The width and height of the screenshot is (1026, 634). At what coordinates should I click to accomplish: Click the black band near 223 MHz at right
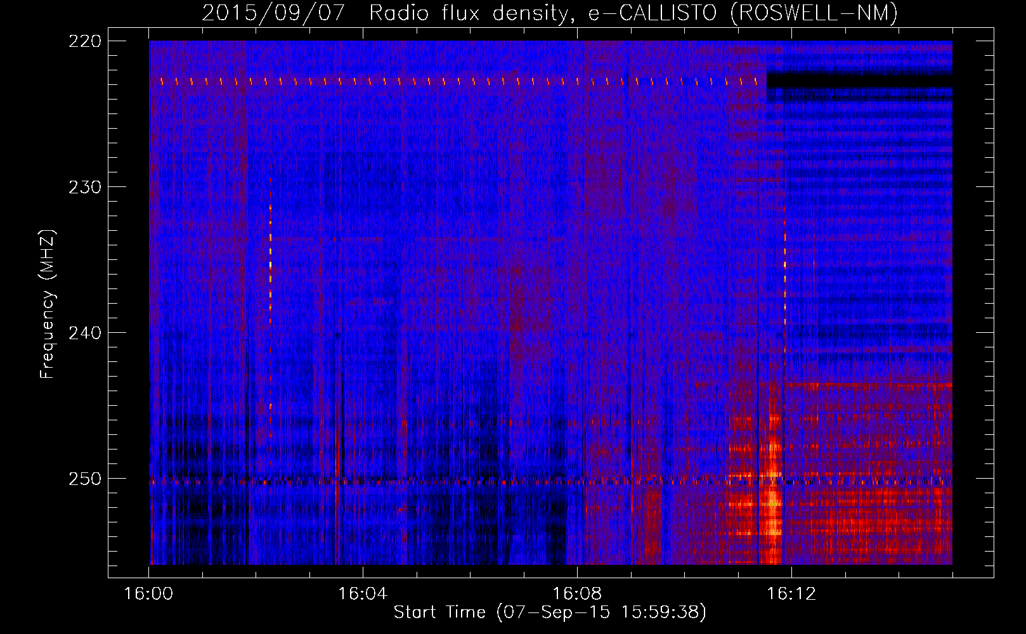tap(860, 81)
